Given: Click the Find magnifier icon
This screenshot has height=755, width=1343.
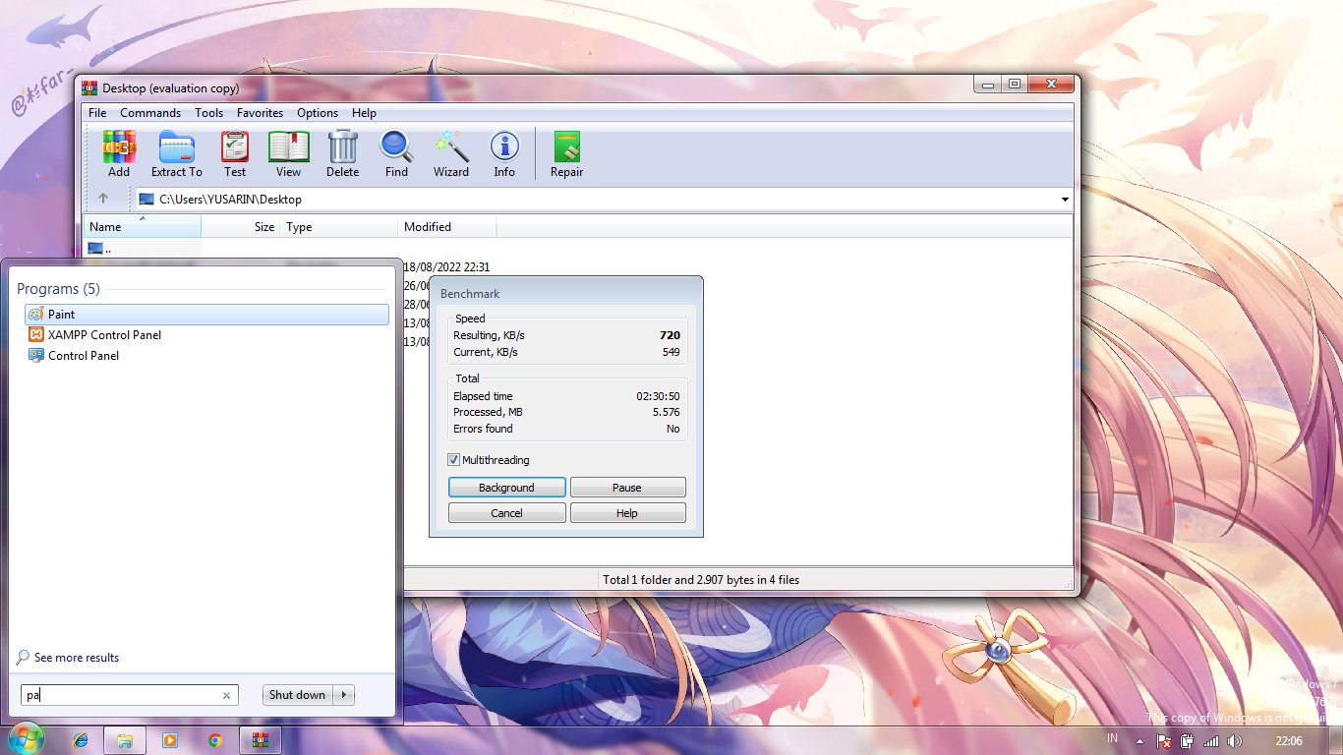Looking at the screenshot, I should pyautogui.click(x=396, y=154).
